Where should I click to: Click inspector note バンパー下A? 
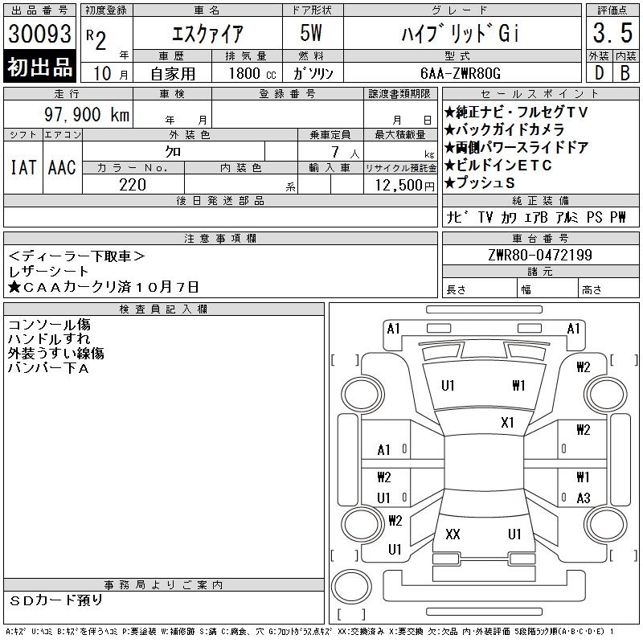[x=48, y=368]
